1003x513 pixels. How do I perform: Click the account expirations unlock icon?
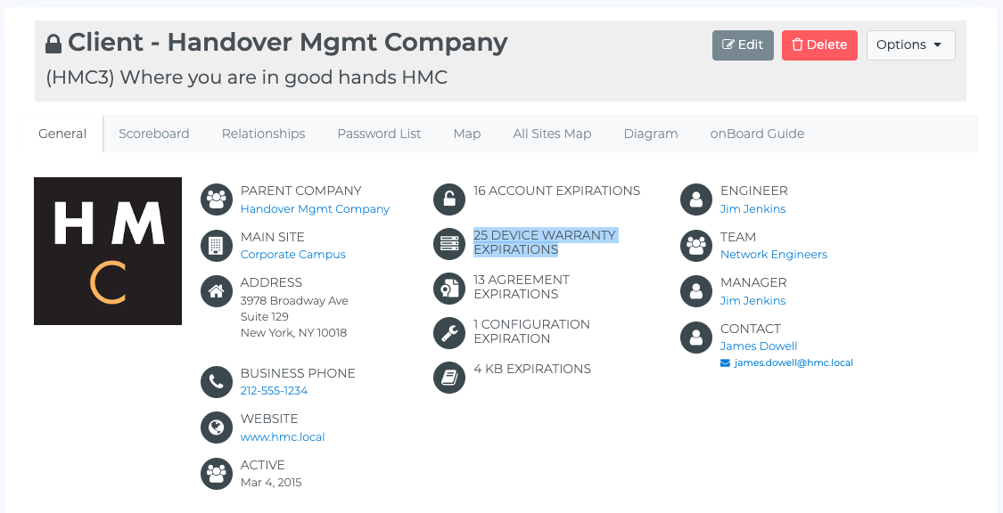[448, 199]
